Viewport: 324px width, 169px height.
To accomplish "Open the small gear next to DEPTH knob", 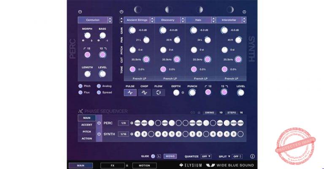I will point(183,93).
